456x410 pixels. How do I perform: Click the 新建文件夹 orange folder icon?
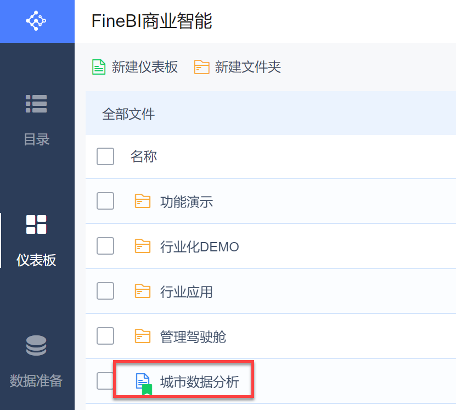pos(201,68)
